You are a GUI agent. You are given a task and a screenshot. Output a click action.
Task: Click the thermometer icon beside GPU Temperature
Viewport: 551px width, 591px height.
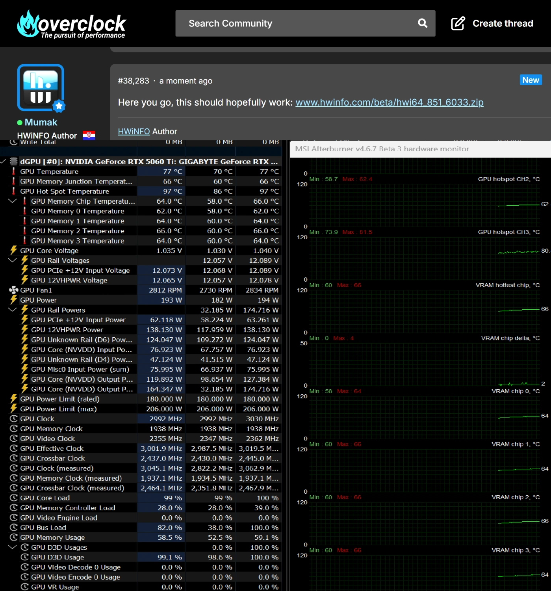pos(14,171)
